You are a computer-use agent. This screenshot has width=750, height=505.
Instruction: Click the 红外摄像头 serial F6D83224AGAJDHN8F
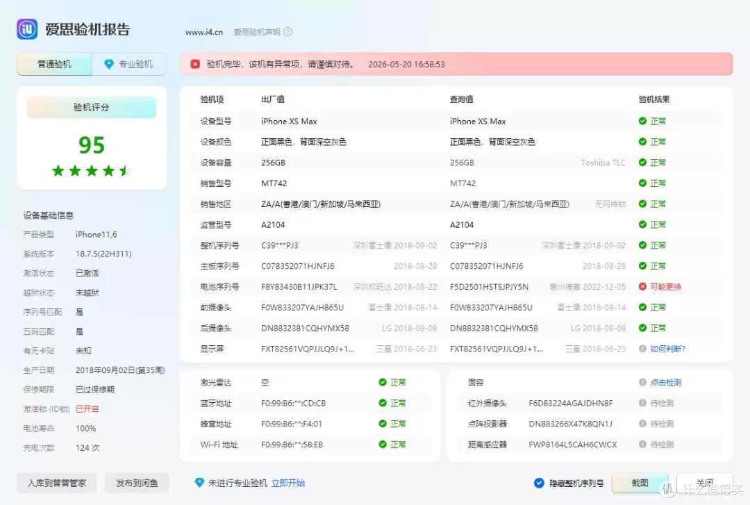[571, 403]
